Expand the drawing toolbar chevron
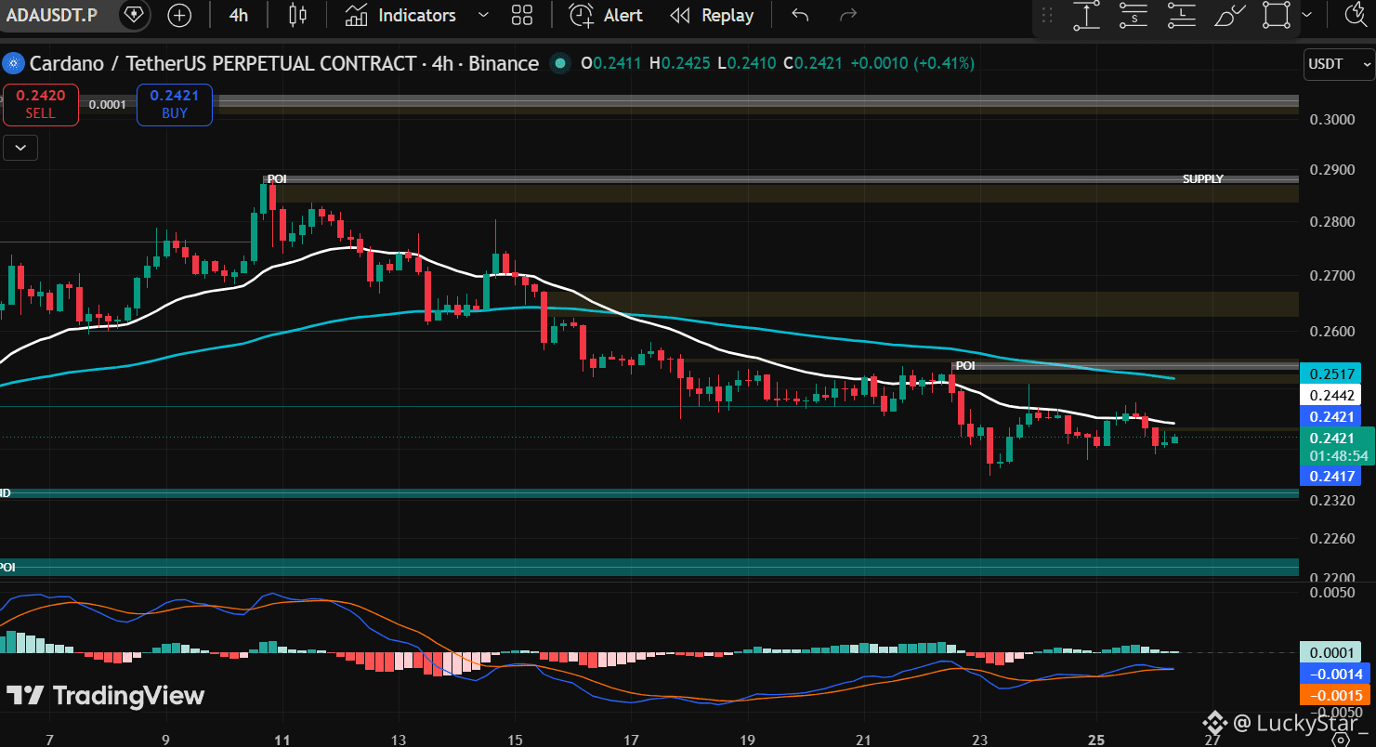1376x747 pixels. coord(1307,15)
